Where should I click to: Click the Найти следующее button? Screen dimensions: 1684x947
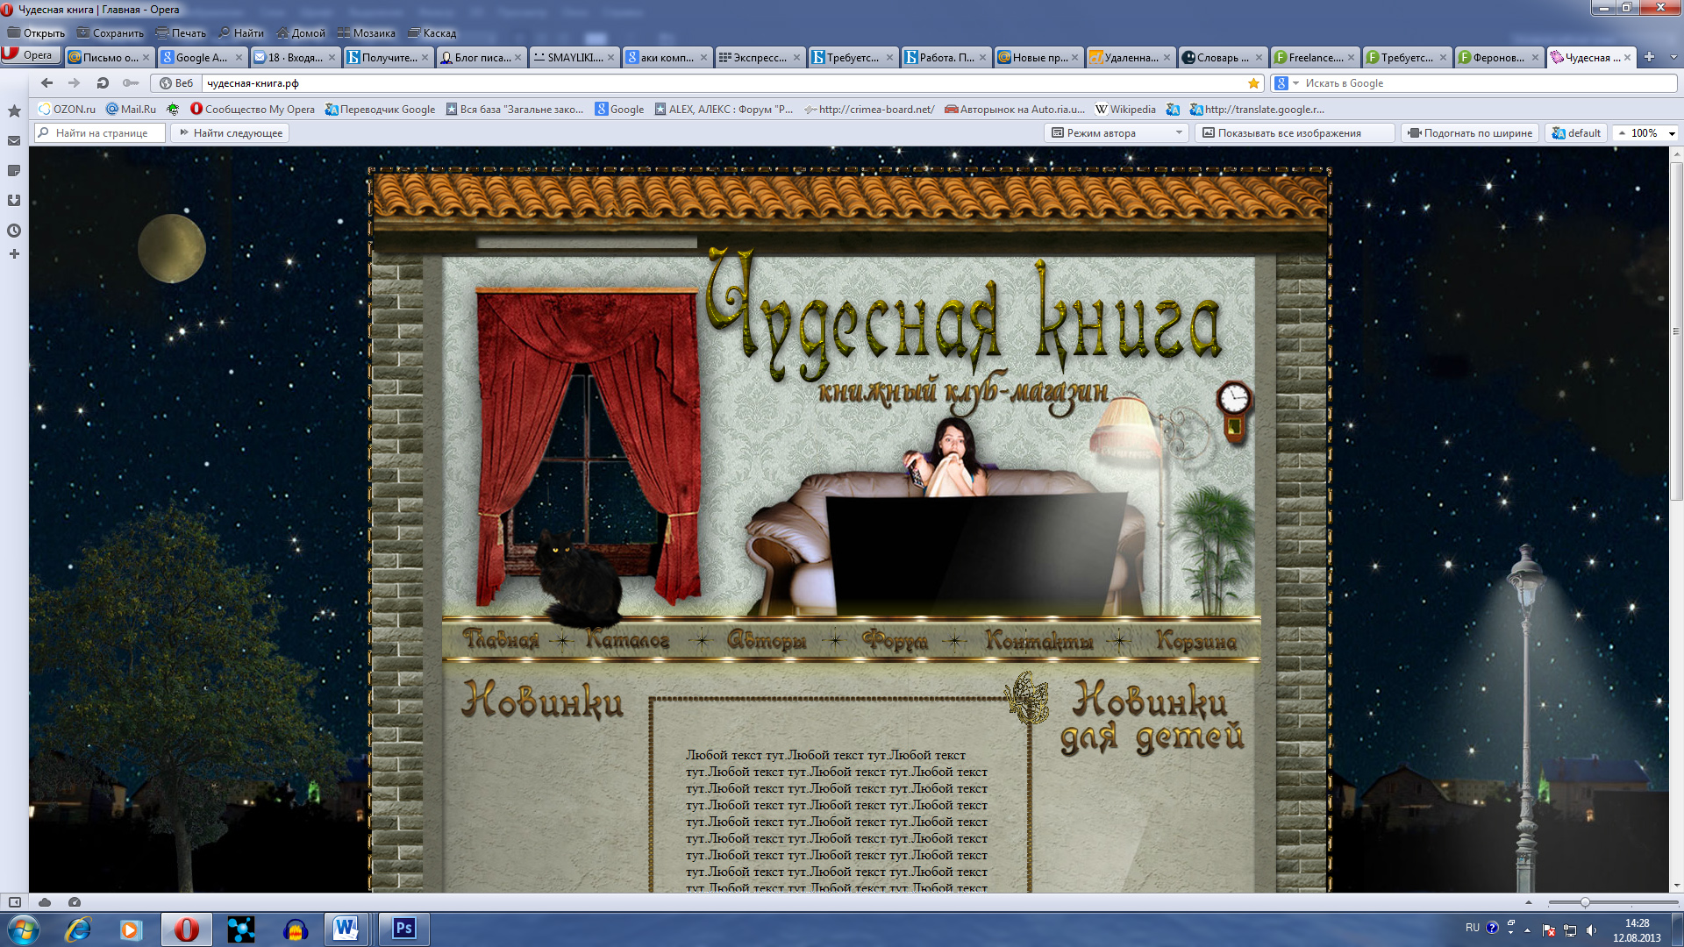tap(231, 133)
